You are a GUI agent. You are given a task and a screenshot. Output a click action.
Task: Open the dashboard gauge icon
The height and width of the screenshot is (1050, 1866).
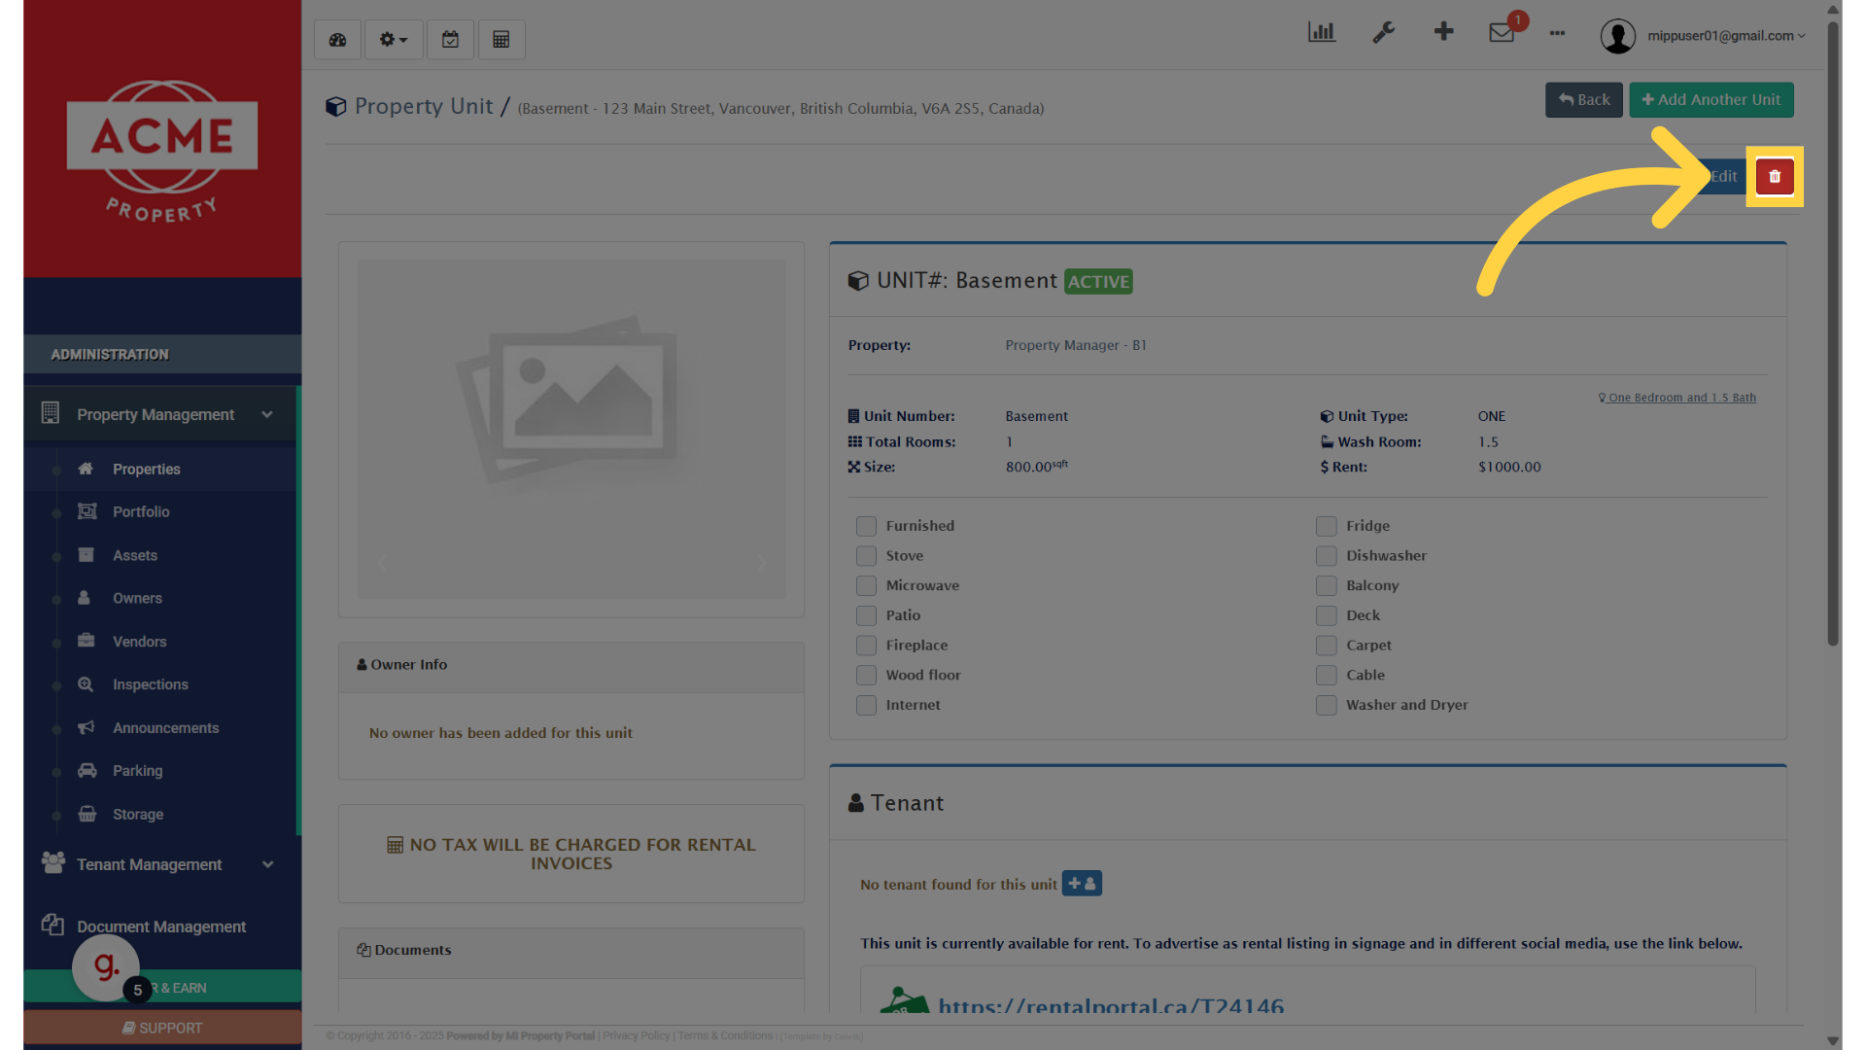point(337,40)
